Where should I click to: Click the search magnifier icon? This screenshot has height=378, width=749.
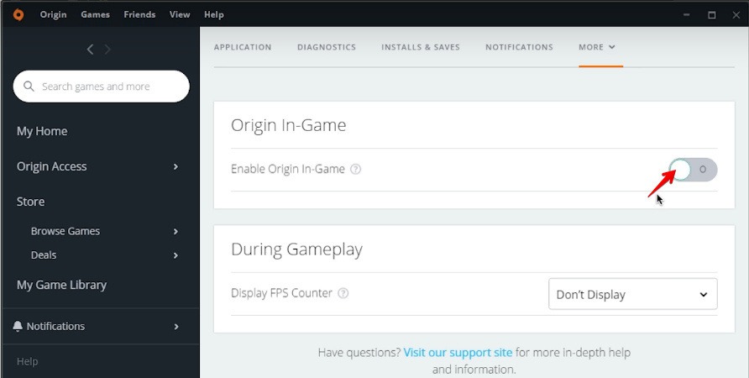pos(29,87)
